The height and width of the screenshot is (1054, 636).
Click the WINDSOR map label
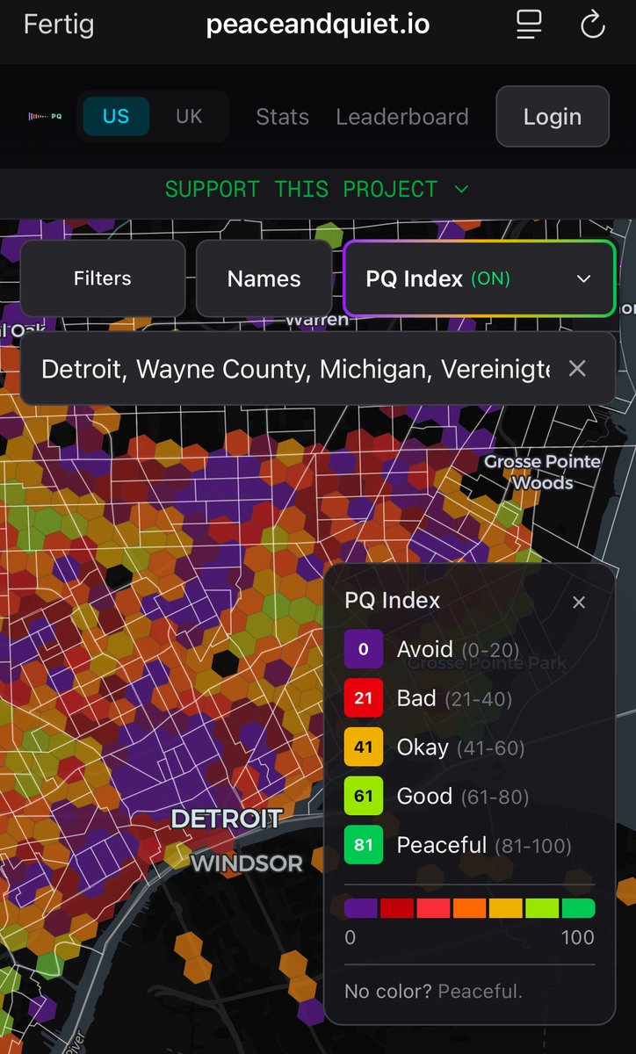point(247,863)
